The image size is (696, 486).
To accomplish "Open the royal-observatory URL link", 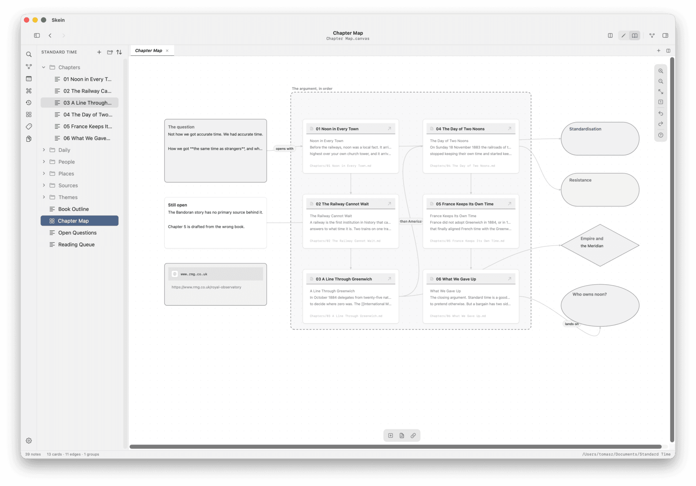I will (206, 287).
